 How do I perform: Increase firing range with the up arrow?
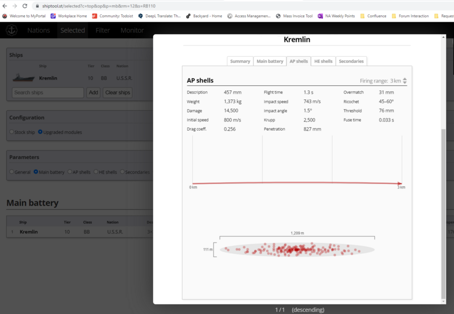point(405,79)
